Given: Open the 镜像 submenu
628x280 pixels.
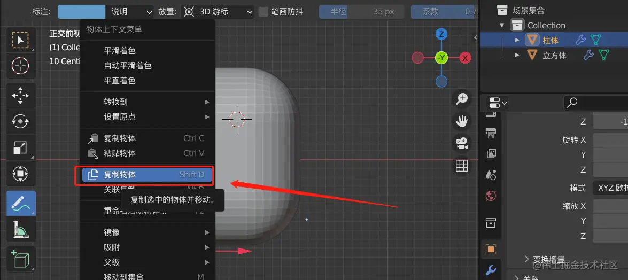Looking at the screenshot, I should [x=148, y=232].
